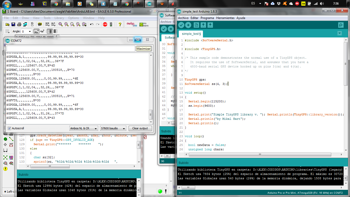The height and width of the screenshot is (197, 350).
Task: Click the serial send input field in COM72
Action: [71, 49]
